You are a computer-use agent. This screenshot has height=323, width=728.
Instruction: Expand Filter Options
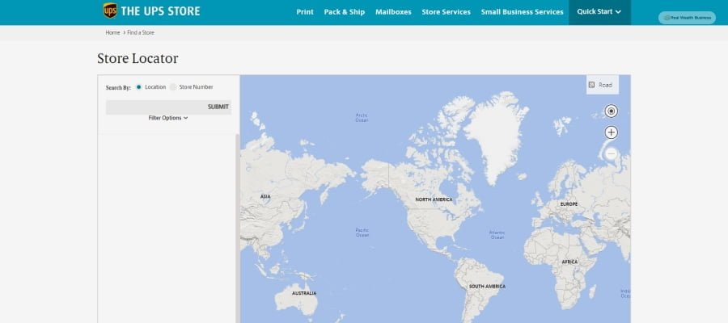coord(168,118)
